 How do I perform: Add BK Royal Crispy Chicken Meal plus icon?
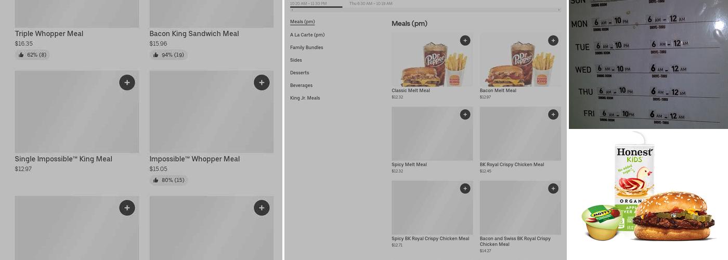(553, 114)
